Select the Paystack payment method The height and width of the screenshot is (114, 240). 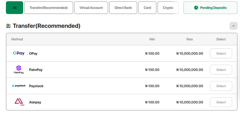[x=221, y=86]
